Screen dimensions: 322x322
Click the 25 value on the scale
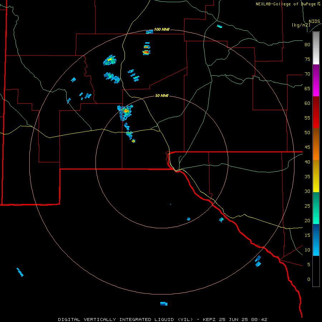(307, 206)
